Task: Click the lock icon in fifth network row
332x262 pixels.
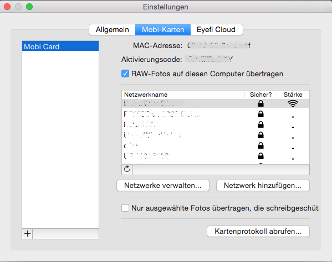Action: [x=261, y=145]
